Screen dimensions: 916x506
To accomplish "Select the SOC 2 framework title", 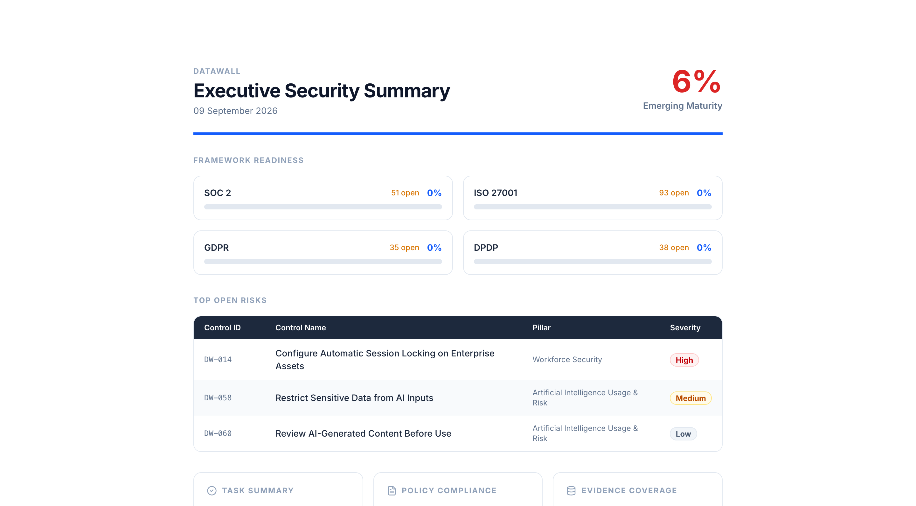I will point(218,193).
